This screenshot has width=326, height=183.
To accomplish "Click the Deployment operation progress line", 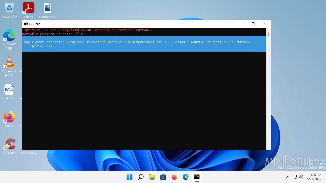I will tap(137, 42).
